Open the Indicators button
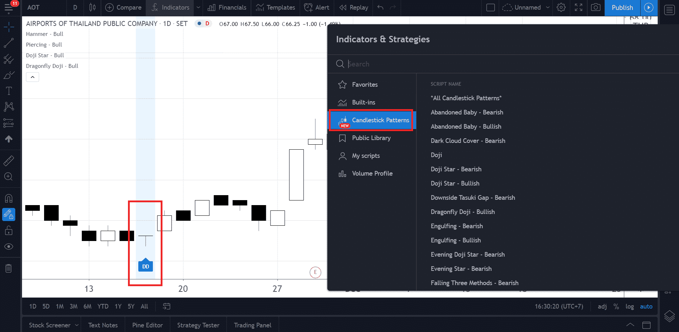The image size is (679, 332). pyautogui.click(x=170, y=7)
